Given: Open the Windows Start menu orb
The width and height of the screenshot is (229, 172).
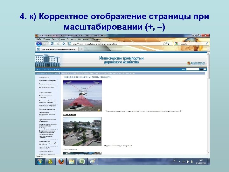Looking at the screenshot, I should (x=40, y=161).
